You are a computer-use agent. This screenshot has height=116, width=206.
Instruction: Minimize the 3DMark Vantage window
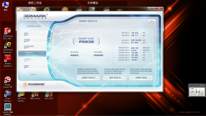[x=149, y=8]
